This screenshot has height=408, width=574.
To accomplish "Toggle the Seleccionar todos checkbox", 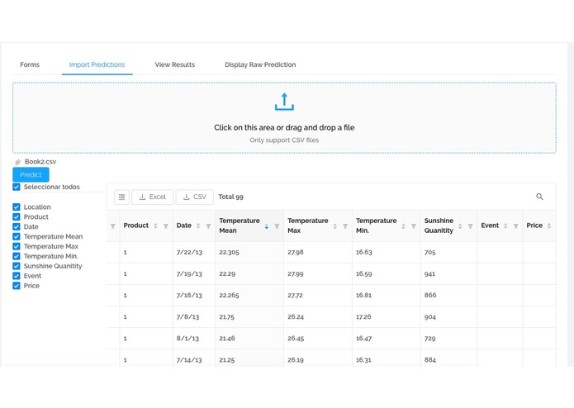I will pyautogui.click(x=17, y=187).
